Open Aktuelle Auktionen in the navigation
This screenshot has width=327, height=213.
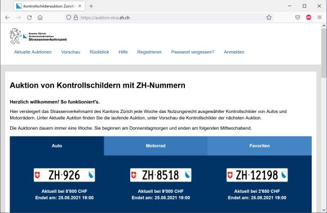click(x=33, y=52)
